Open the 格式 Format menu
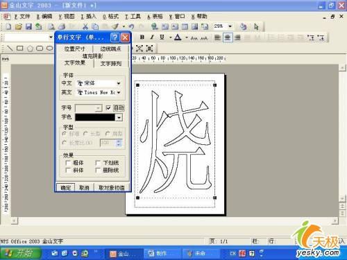 pos(110,17)
